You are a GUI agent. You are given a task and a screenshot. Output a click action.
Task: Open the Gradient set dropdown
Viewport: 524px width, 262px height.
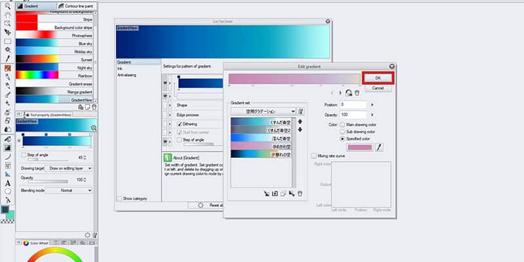263,111
